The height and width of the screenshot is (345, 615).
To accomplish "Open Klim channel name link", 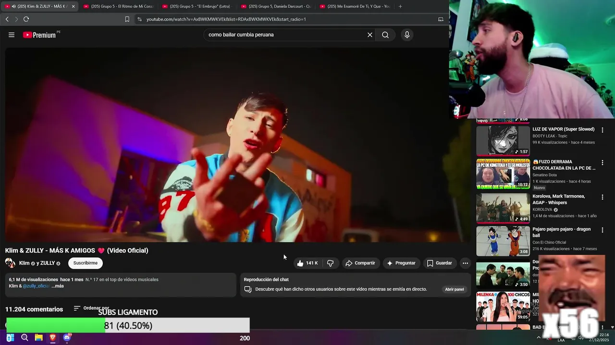I will click(24, 263).
